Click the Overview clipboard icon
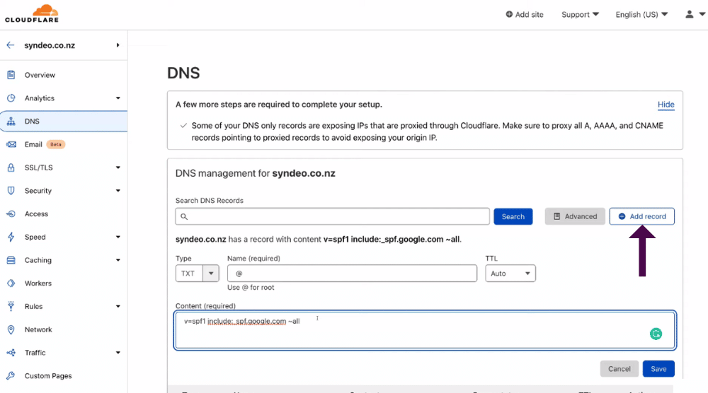The height and width of the screenshot is (393, 708). pyautogui.click(x=11, y=75)
